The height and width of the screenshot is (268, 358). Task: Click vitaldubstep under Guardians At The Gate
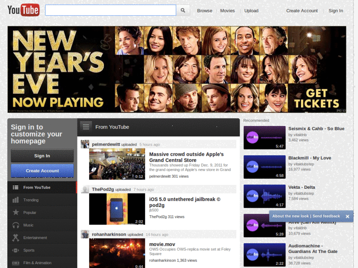coord(304,258)
